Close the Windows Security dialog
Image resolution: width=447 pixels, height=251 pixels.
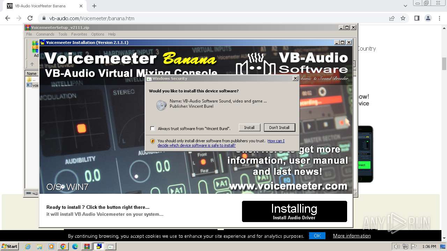(295, 78)
